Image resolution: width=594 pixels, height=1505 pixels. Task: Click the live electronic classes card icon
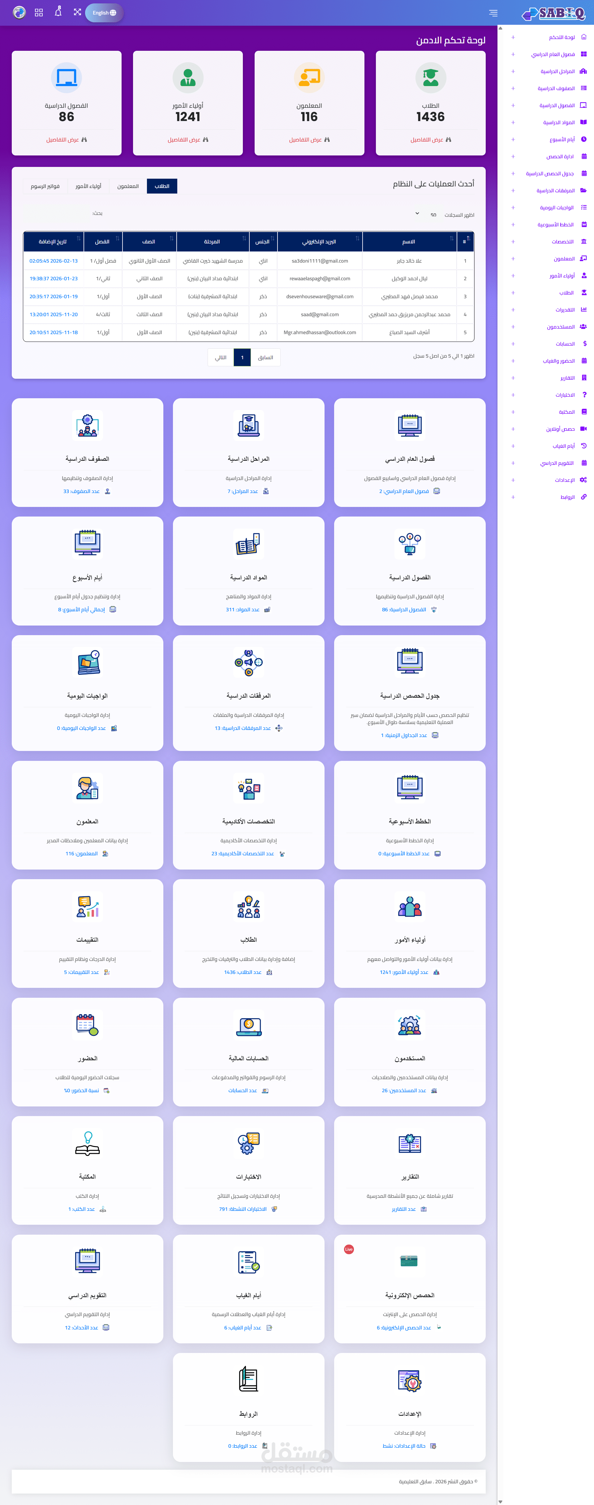[409, 1261]
